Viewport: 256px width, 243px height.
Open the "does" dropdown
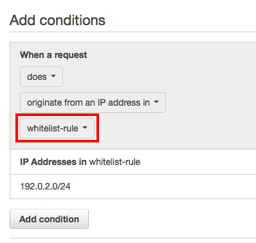[41, 77]
